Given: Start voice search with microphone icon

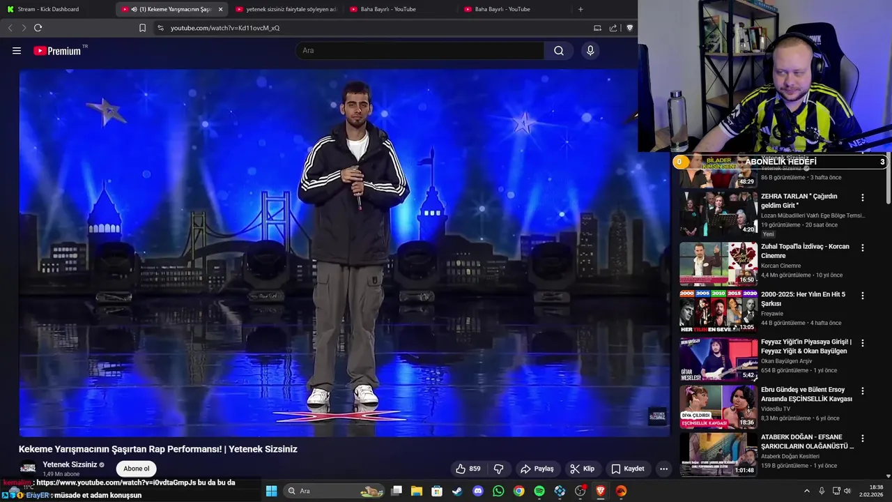Looking at the screenshot, I should coord(590,51).
